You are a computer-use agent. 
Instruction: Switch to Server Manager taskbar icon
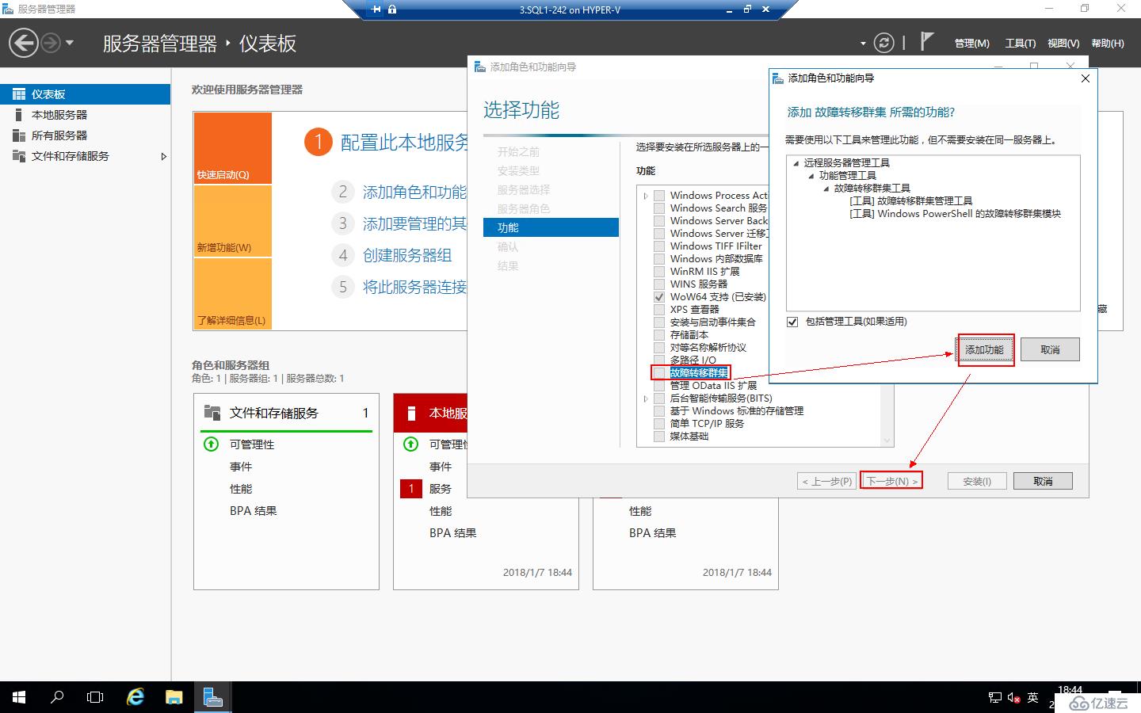point(212,697)
